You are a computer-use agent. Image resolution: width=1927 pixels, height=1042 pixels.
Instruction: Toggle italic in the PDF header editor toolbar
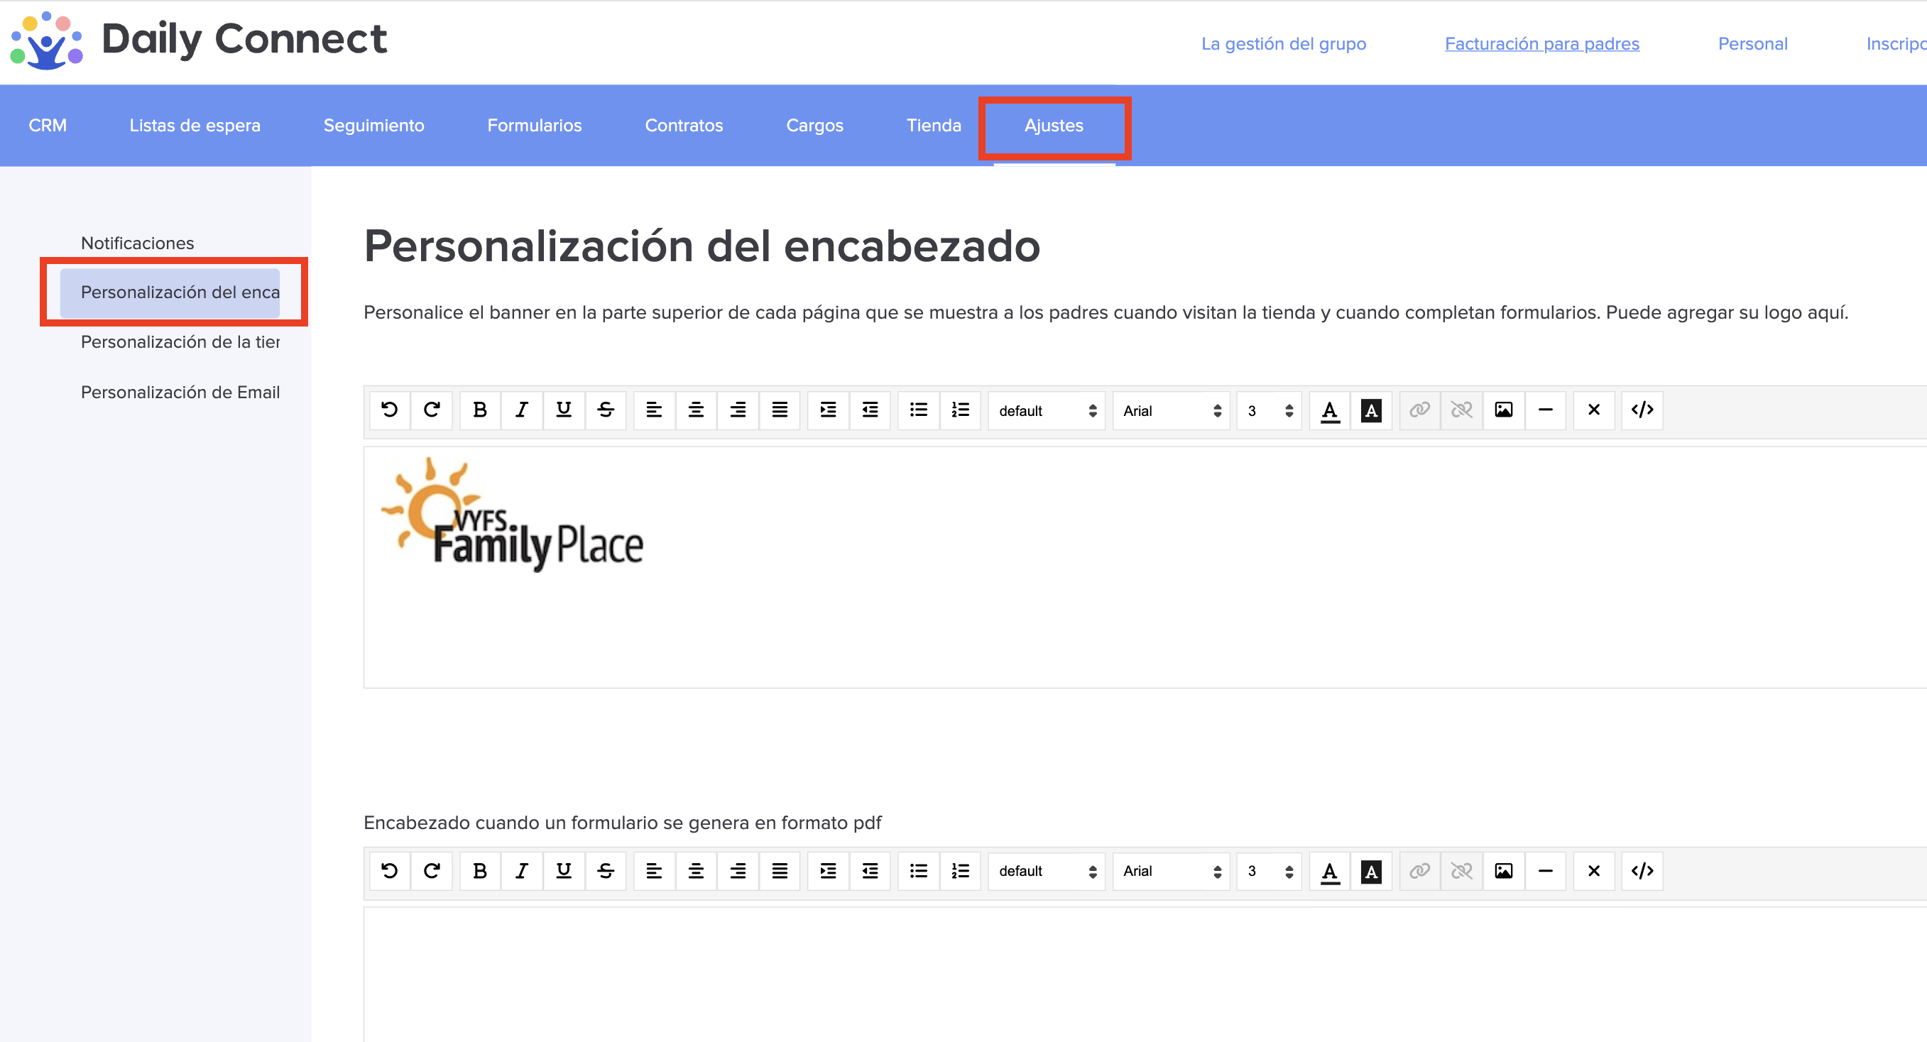pyautogui.click(x=521, y=871)
